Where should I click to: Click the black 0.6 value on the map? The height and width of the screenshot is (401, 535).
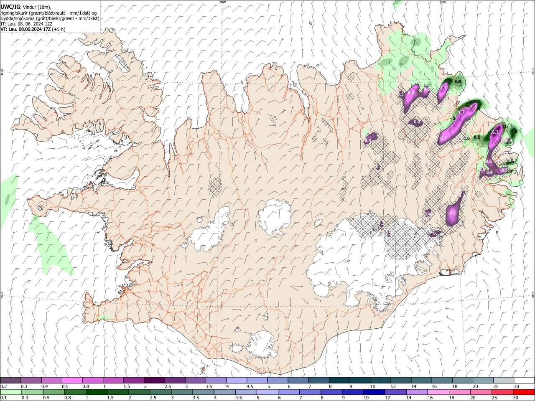467,139
